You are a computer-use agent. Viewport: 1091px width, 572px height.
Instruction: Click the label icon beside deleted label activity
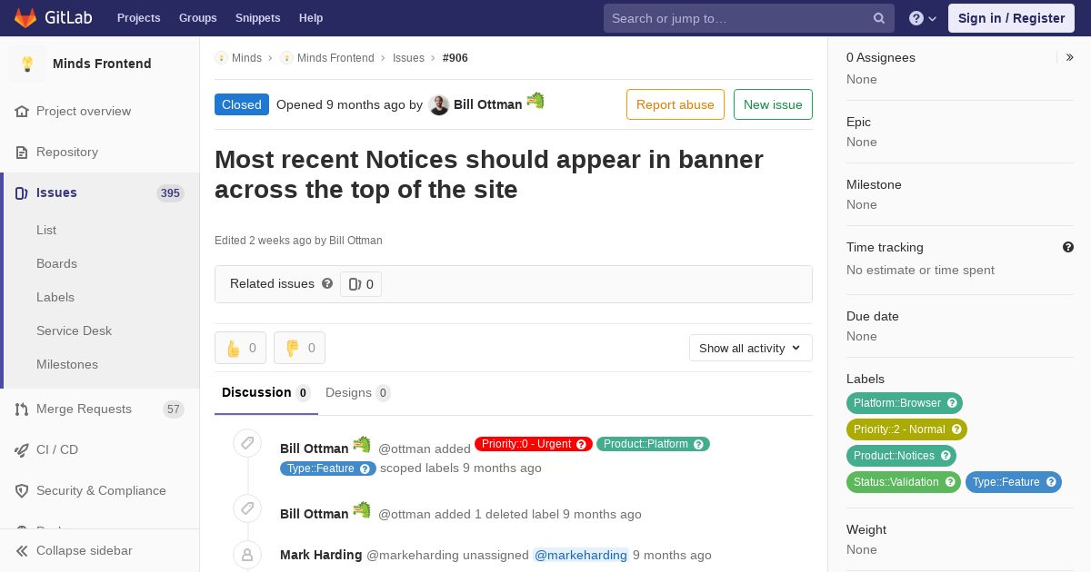point(247,508)
